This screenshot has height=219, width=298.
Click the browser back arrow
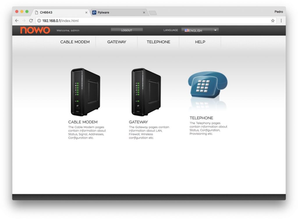click(x=17, y=21)
